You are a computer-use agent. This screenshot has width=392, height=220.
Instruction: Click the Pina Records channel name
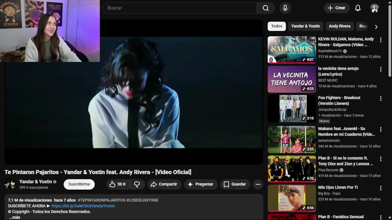(x=328, y=170)
